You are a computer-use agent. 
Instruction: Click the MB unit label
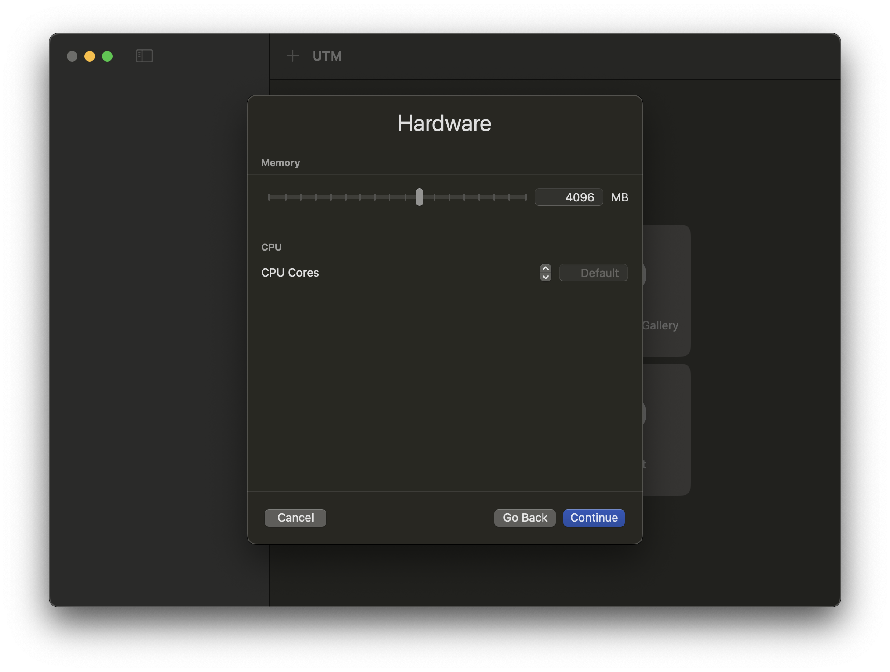[x=620, y=197]
